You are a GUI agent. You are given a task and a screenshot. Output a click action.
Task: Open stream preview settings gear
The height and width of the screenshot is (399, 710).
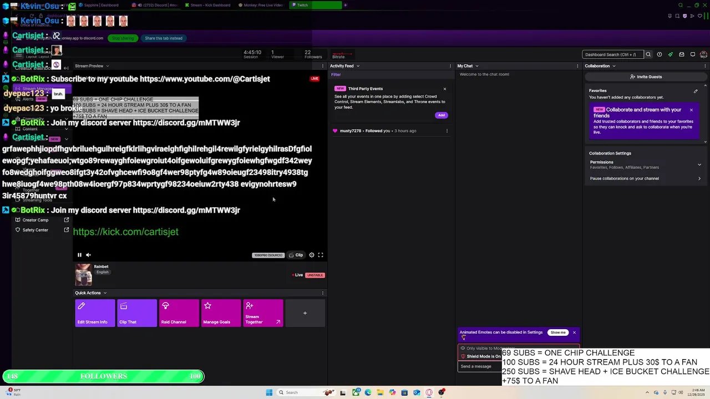312,255
